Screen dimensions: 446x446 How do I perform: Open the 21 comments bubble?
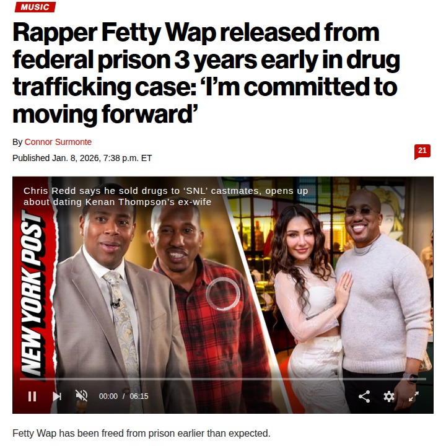coord(422,152)
